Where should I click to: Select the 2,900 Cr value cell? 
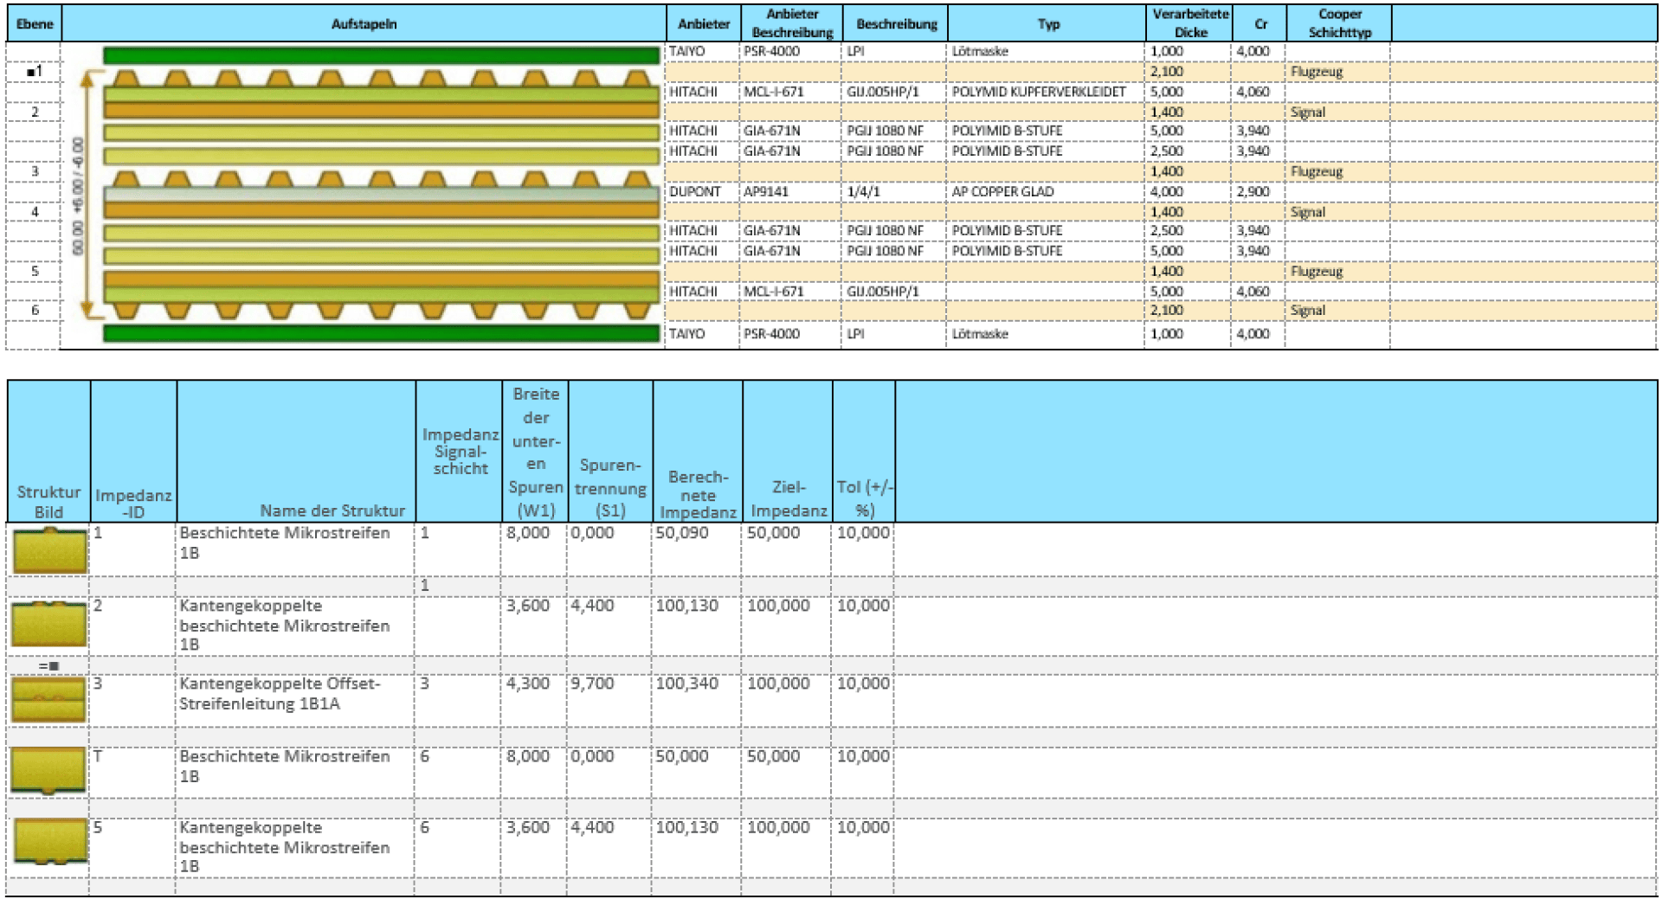click(x=1258, y=191)
